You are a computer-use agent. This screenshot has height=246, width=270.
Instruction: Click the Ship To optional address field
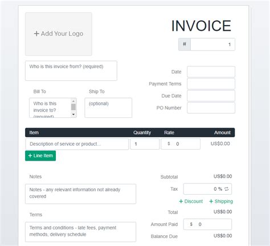tap(108, 108)
